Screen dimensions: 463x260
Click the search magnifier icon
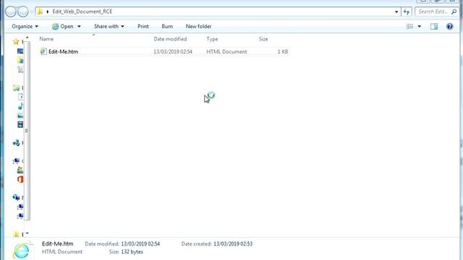[454, 12]
